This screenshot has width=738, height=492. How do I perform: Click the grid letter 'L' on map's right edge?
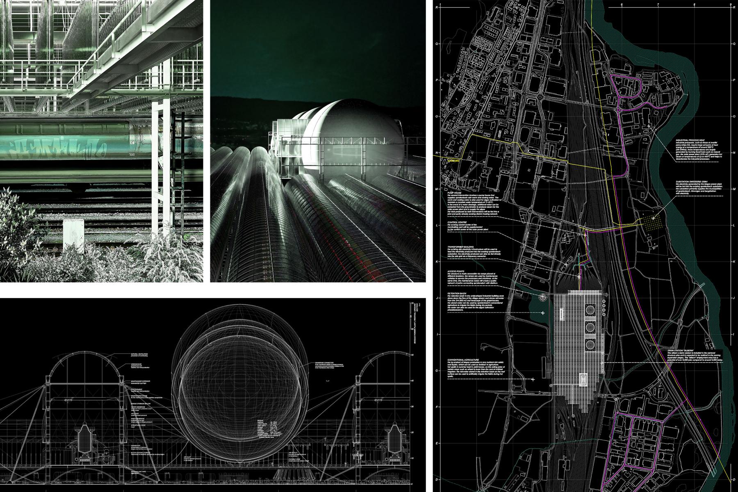(x=734, y=225)
